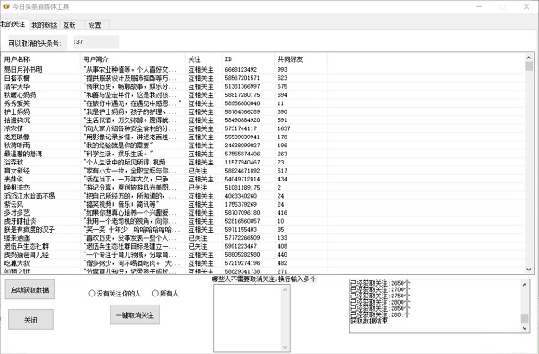This screenshot has height=354, width=539.
Task: Click the log line 获取数据结束
Action: tap(369, 321)
